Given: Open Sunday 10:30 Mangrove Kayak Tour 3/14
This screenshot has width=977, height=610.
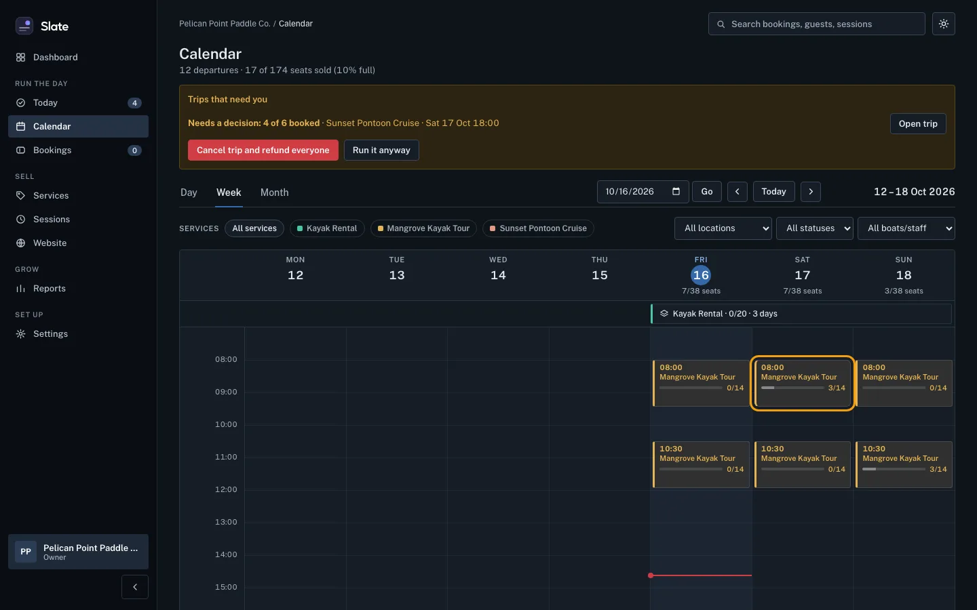Looking at the screenshot, I should point(904,464).
